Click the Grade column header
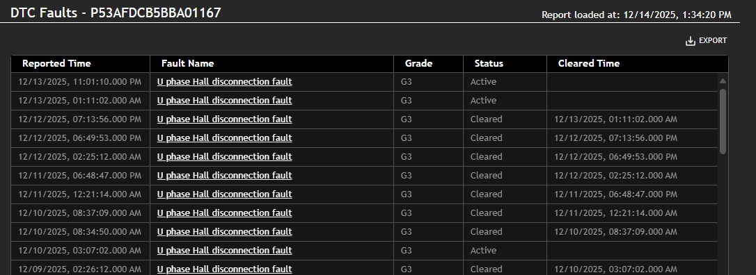This screenshot has height=275, width=756. tap(418, 63)
